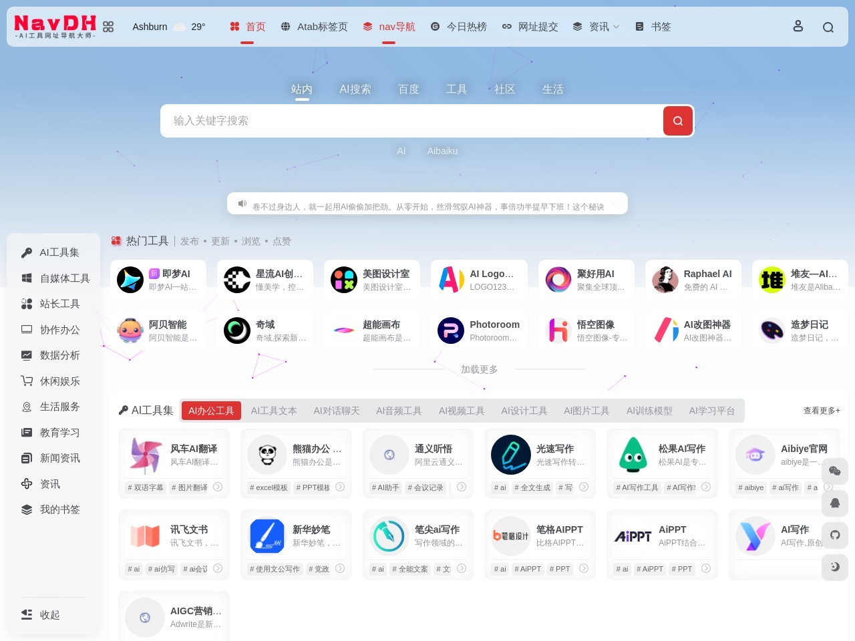Click the GitHub floating side button

(835, 535)
